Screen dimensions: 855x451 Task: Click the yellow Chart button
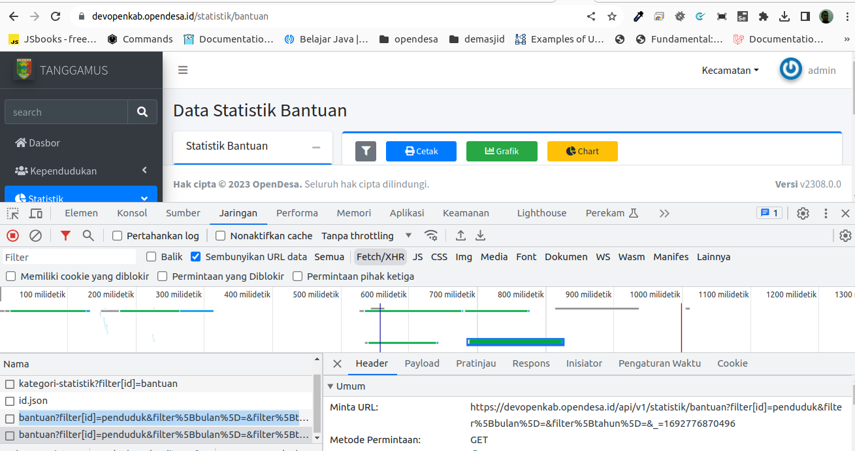pyautogui.click(x=582, y=151)
